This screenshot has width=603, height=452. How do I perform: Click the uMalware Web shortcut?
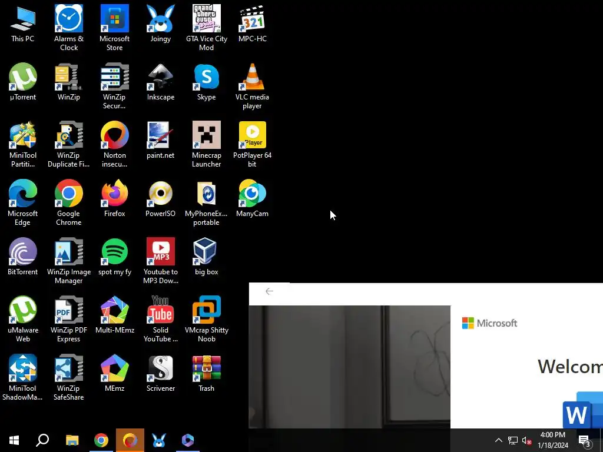point(23,319)
